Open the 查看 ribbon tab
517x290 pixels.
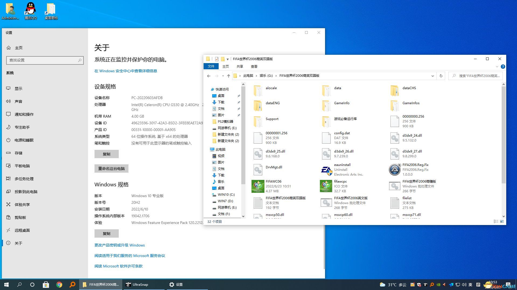254,66
